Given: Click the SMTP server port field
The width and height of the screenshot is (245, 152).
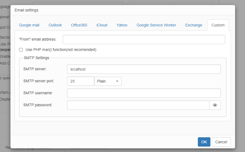Looking at the screenshot, I should click(81, 81).
